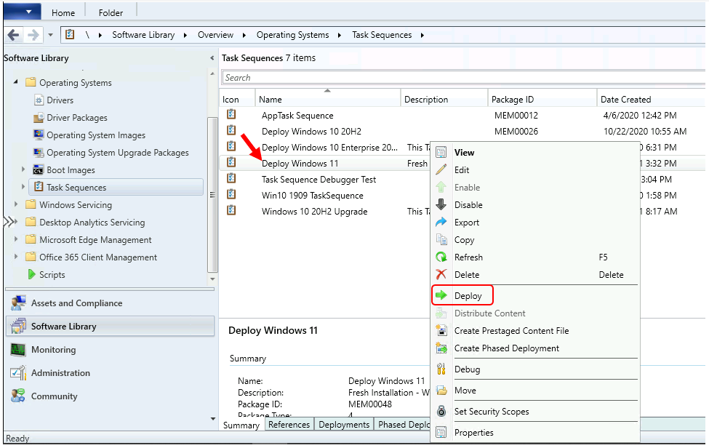This screenshot has width=709, height=448.
Task: Click the green Deploy arrow icon
Action: pyautogui.click(x=441, y=296)
